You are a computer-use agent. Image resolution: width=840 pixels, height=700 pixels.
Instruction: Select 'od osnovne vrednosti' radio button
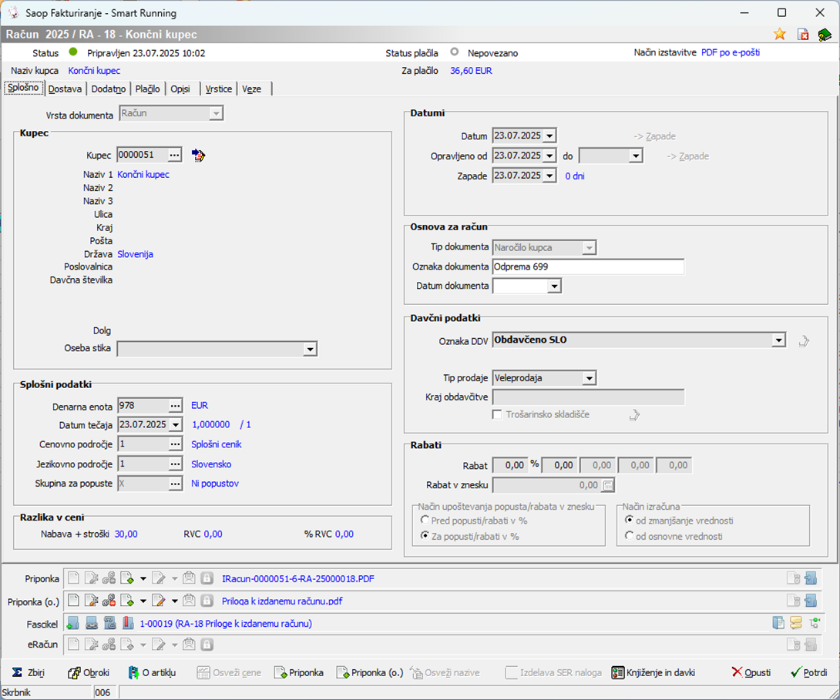[x=630, y=536]
